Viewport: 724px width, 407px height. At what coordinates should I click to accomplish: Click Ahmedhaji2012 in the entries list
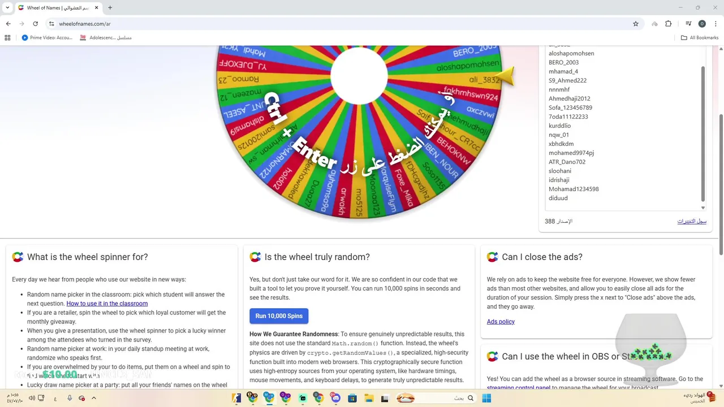point(570,98)
